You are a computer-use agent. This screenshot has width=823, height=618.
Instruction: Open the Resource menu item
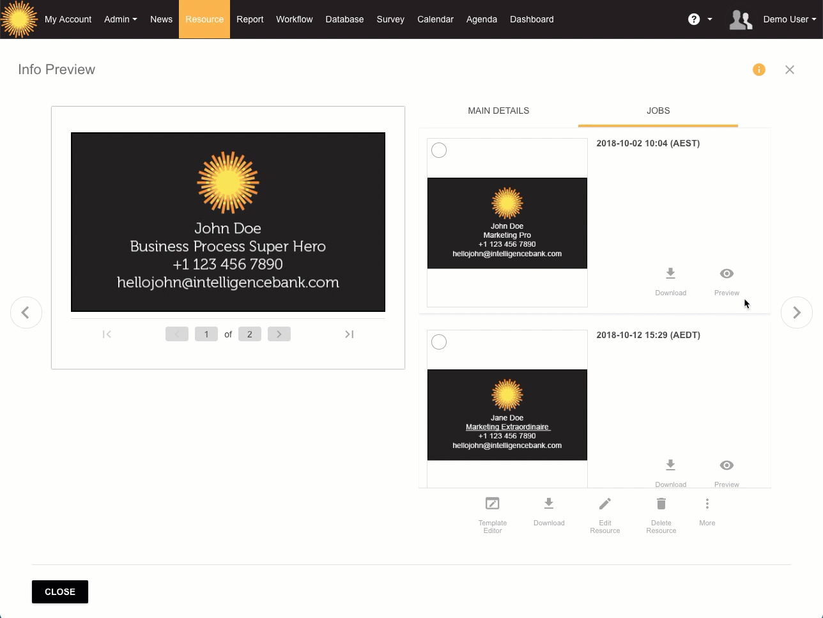tap(204, 19)
